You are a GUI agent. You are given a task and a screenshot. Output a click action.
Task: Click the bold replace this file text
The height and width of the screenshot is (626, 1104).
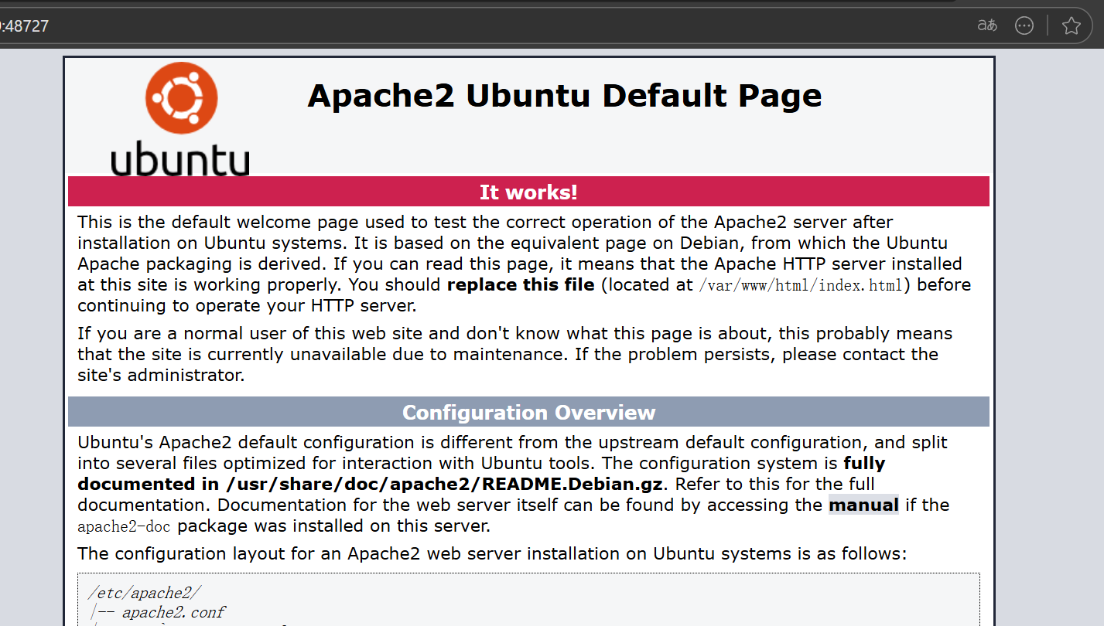[x=521, y=285]
